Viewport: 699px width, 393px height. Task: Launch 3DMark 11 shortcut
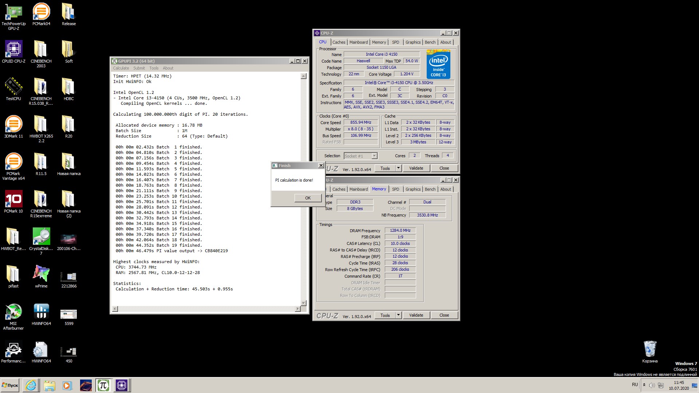(13, 126)
